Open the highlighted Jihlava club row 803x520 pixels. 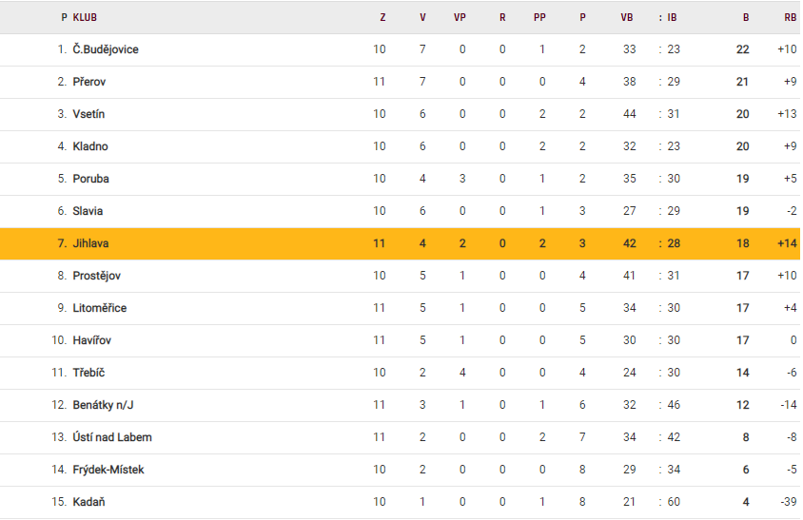click(x=90, y=243)
